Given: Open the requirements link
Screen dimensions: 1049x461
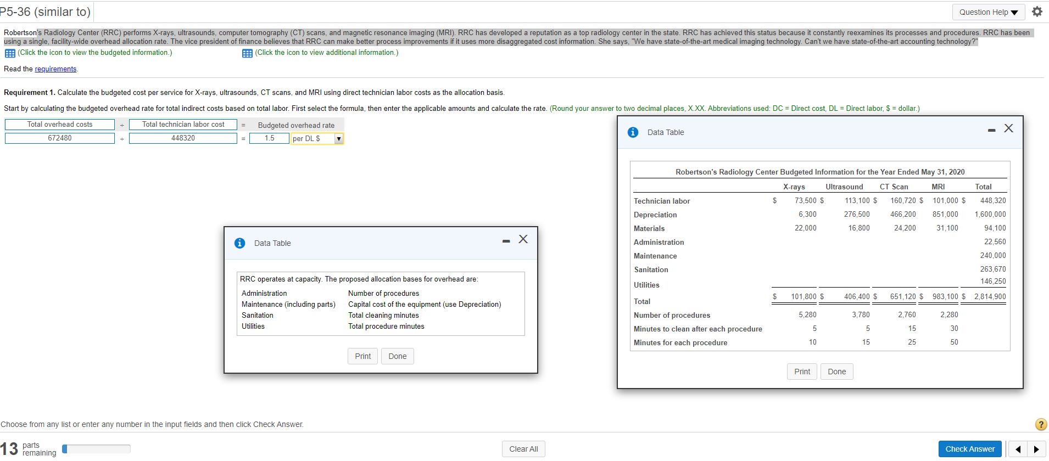Looking at the screenshot, I should 55,69.
